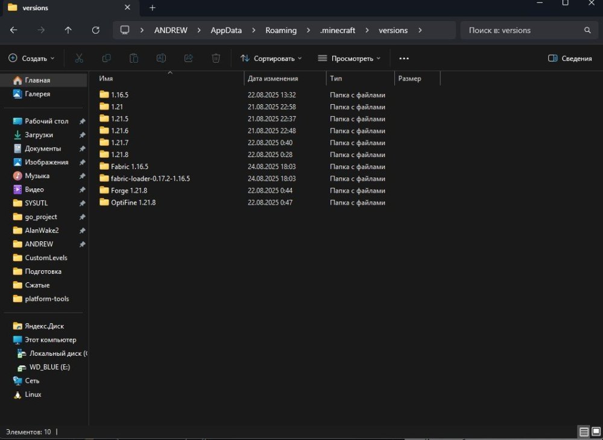The height and width of the screenshot is (440, 603).
Task: Click the Rename icon in toolbar
Action: tap(161, 58)
